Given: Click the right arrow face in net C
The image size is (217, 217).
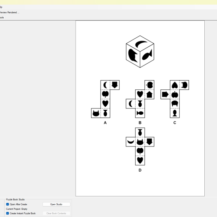Looking at the screenshot, I should 165,94.
